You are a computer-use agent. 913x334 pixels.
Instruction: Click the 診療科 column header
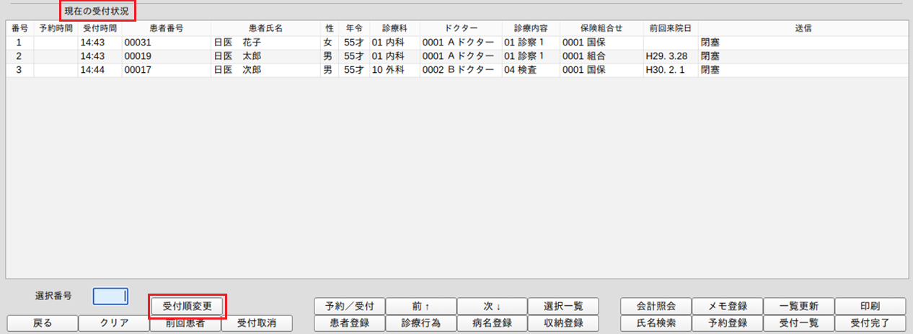(394, 28)
